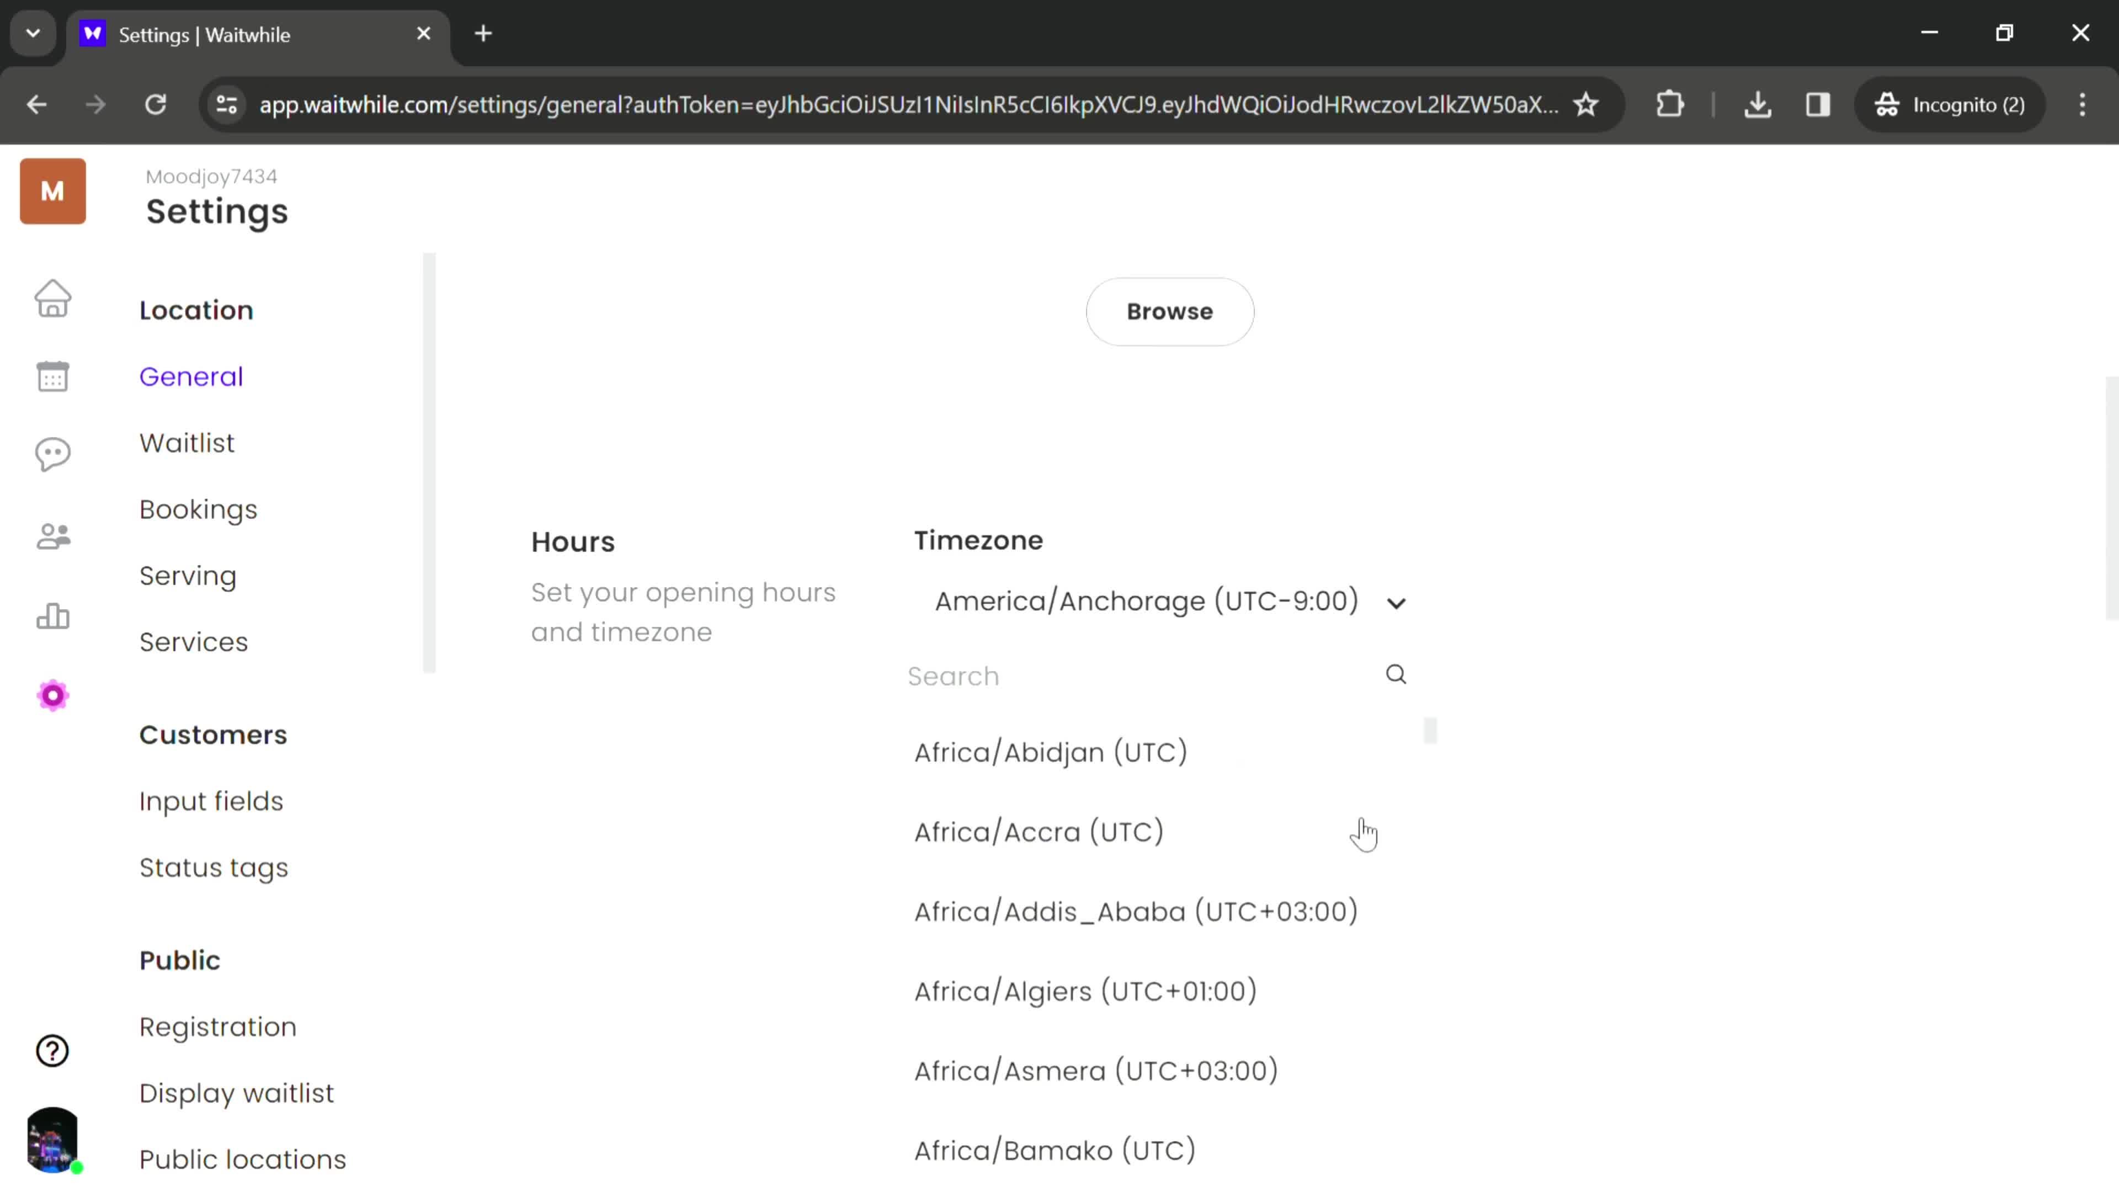Image resolution: width=2119 pixels, height=1192 pixels.
Task: Navigate to Waitlist settings section
Action: pyautogui.click(x=187, y=443)
